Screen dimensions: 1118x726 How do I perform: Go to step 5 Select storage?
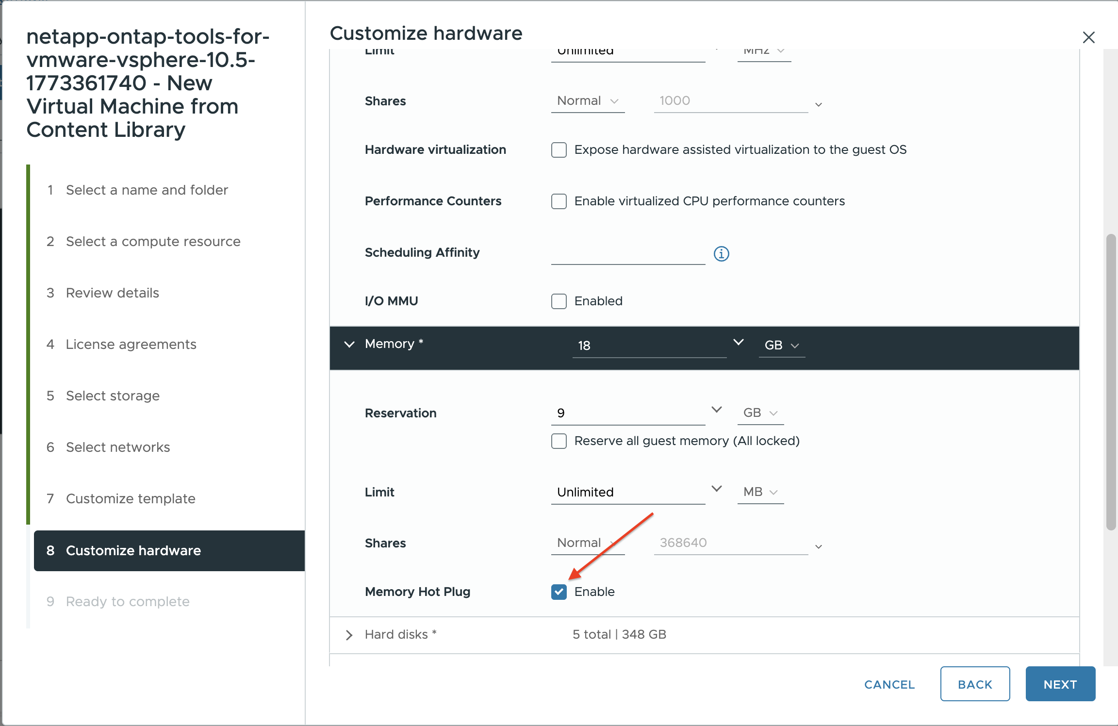click(113, 396)
